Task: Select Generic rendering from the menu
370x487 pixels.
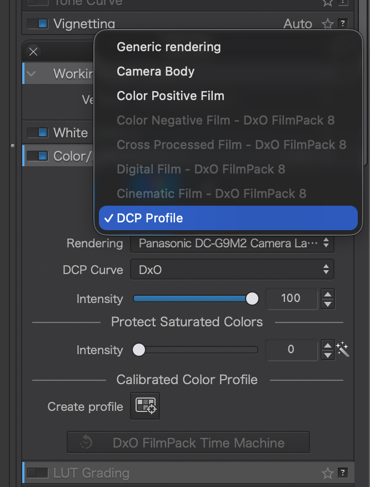Action: click(168, 47)
